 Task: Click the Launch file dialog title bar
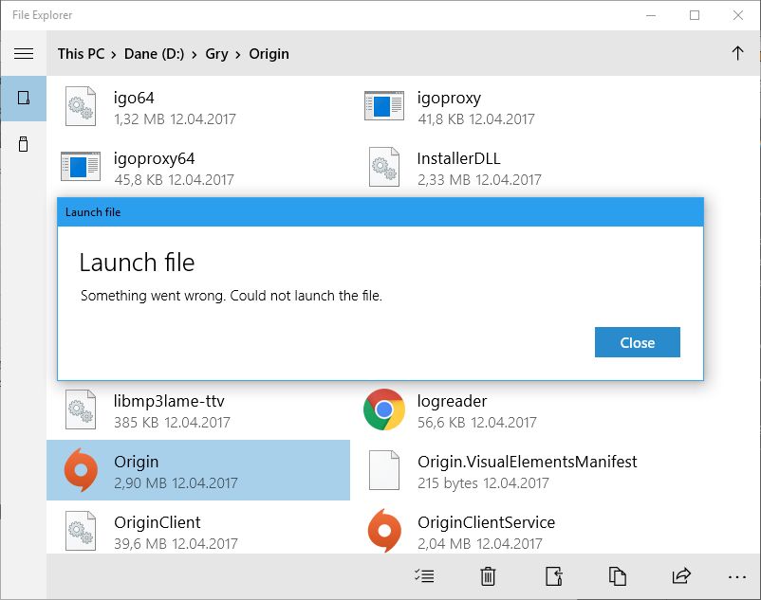point(380,211)
